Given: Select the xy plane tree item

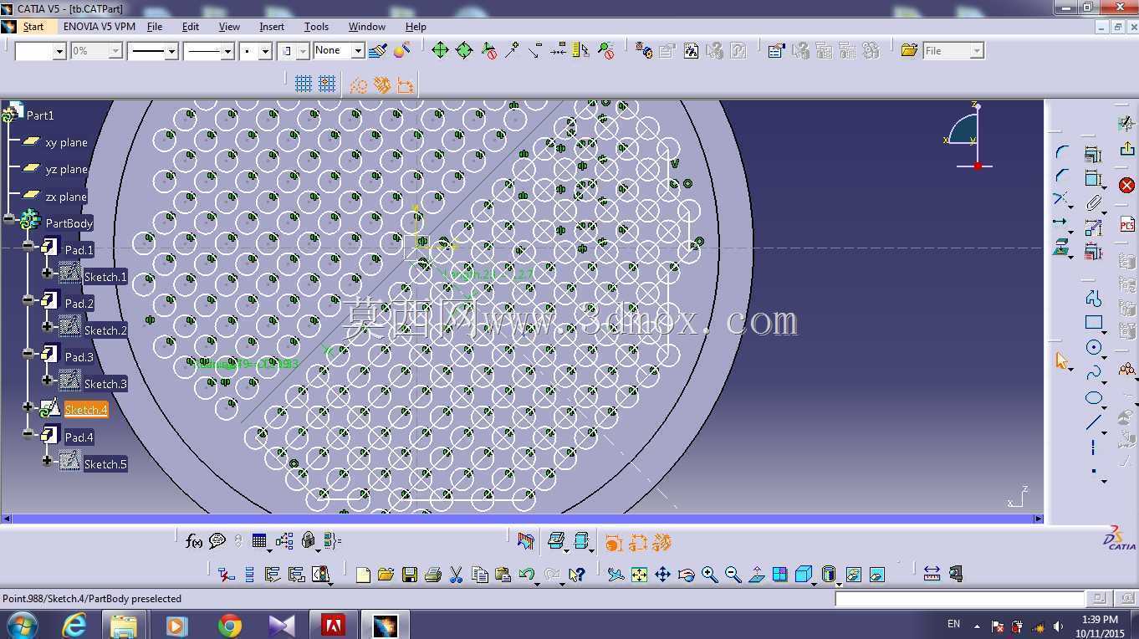Looking at the screenshot, I should tap(66, 142).
